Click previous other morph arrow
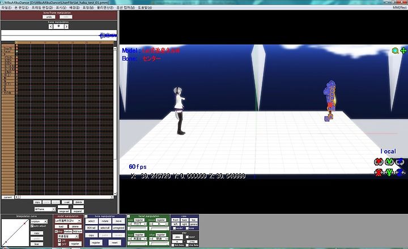This screenshot has width=408, height=249. pos(151,239)
